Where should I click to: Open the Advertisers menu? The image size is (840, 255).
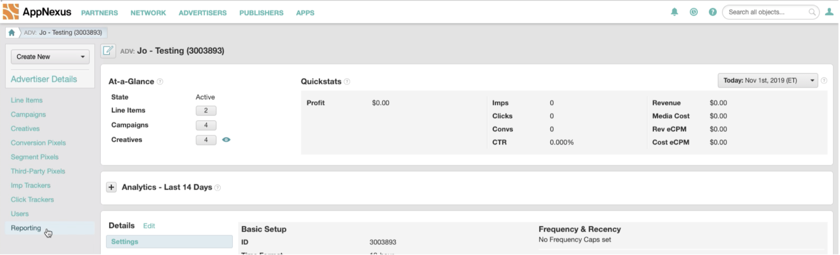(202, 13)
